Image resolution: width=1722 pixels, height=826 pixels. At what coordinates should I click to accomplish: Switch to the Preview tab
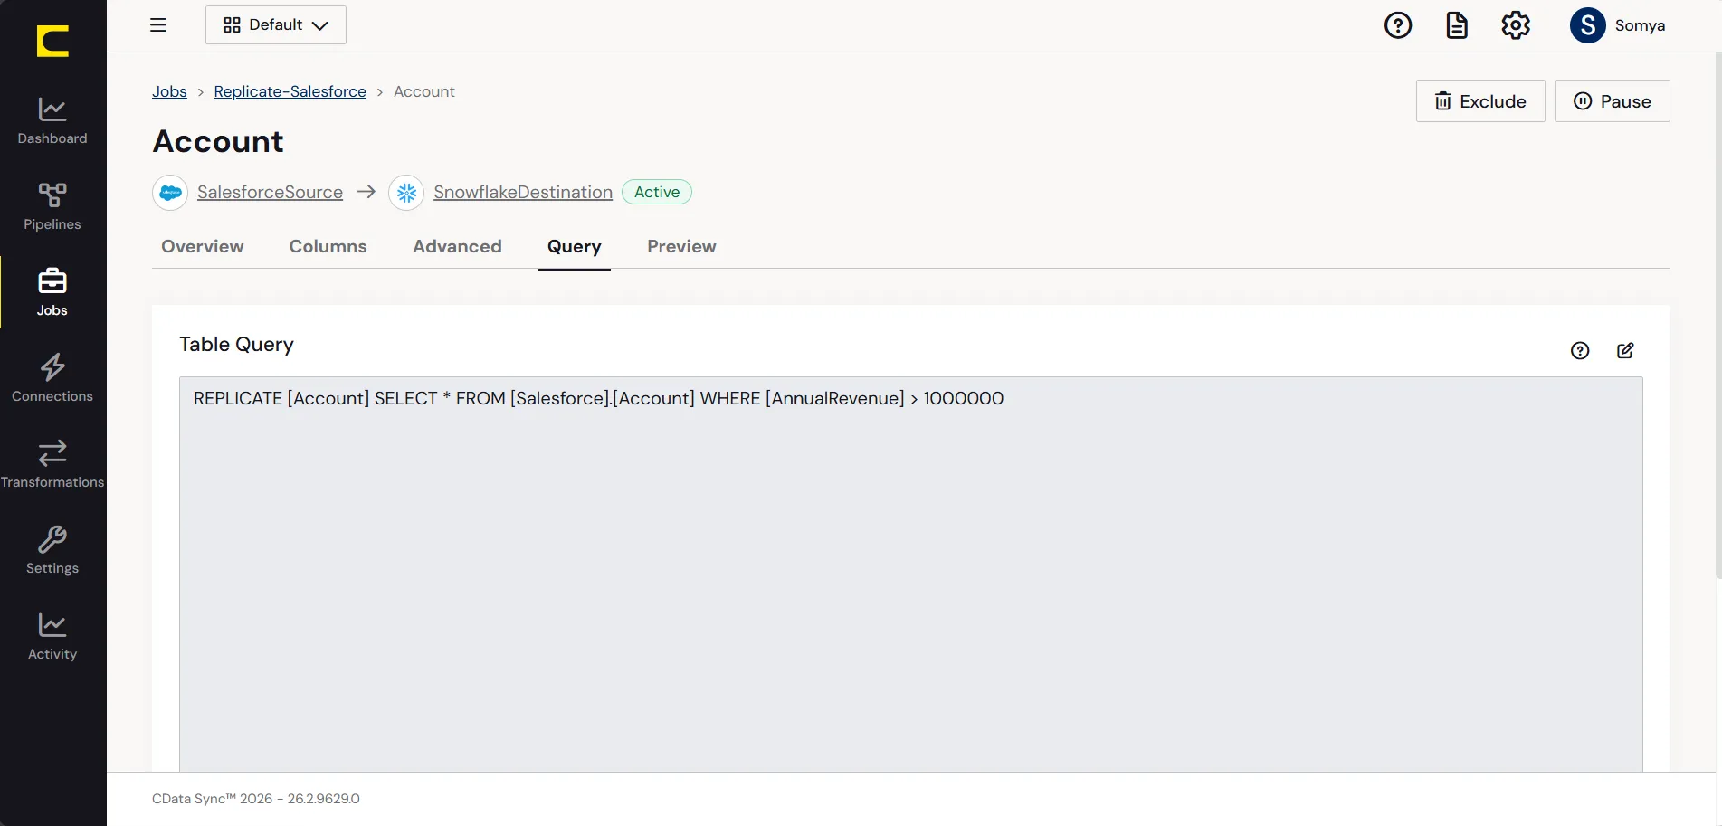681,246
